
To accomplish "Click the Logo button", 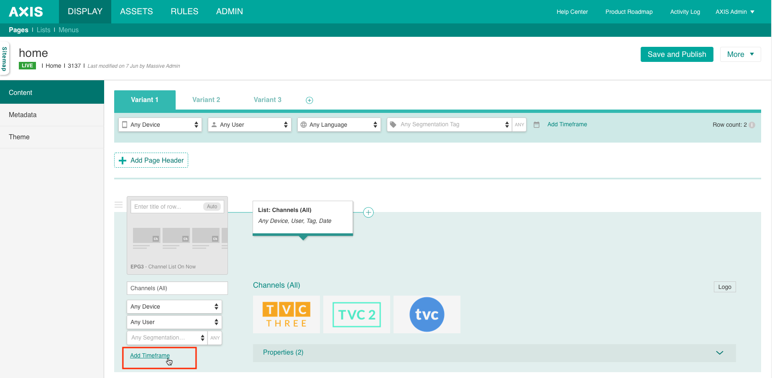I will pyautogui.click(x=725, y=287).
